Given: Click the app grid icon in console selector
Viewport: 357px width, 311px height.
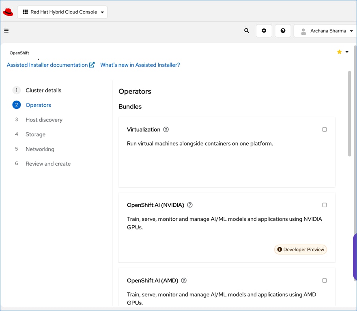Looking at the screenshot, I should [x=25, y=12].
